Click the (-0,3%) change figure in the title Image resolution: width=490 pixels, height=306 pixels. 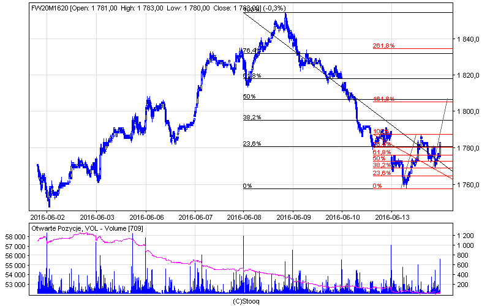pyautogui.click(x=274, y=8)
